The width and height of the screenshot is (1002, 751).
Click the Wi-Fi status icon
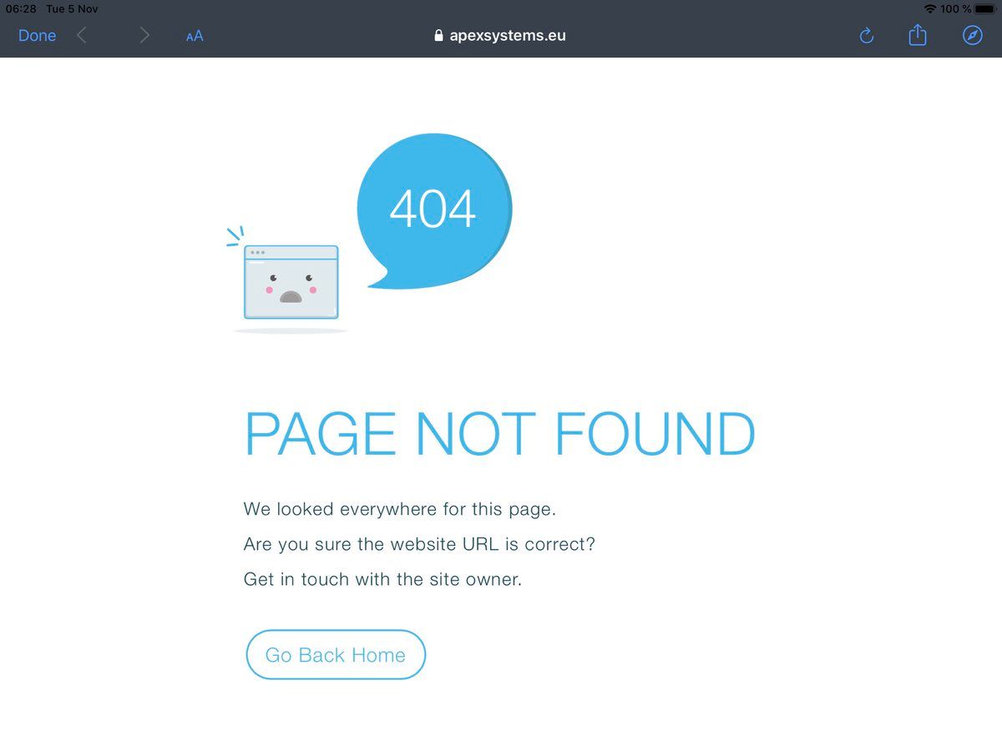click(930, 8)
